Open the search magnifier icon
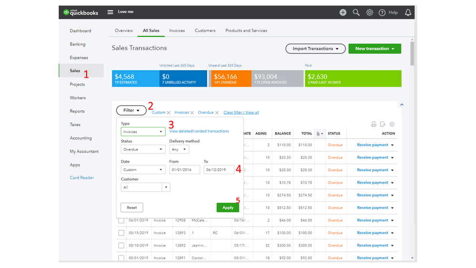The image size is (476, 268). click(356, 12)
